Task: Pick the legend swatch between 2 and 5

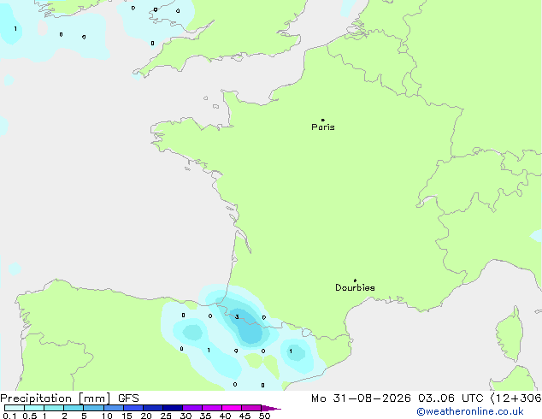Action: pos(74,408)
